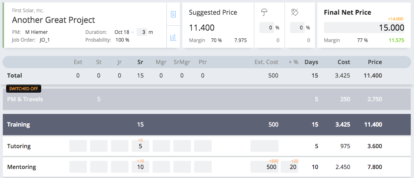
Task: Open the bar chart analytics icon
Action: pyautogui.click(x=173, y=37)
